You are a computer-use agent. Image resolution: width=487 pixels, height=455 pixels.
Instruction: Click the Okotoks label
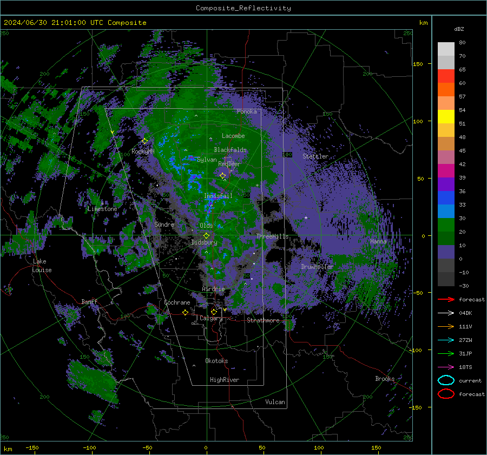(x=216, y=361)
